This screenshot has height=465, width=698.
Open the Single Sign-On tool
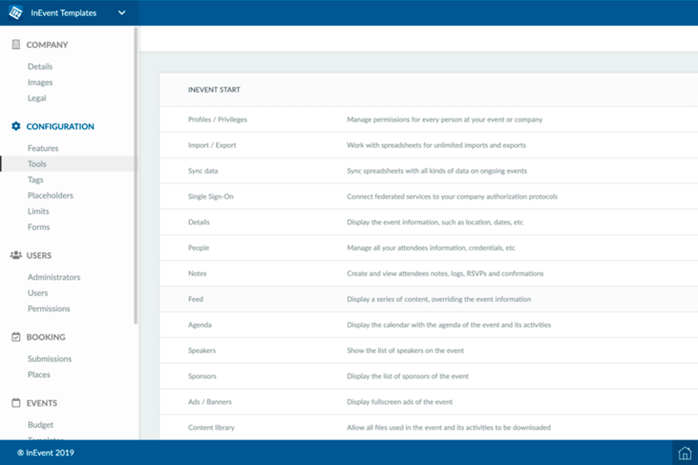[x=210, y=196]
